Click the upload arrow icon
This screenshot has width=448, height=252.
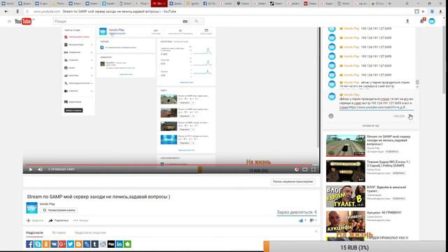pyautogui.click(x=407, y=21)
